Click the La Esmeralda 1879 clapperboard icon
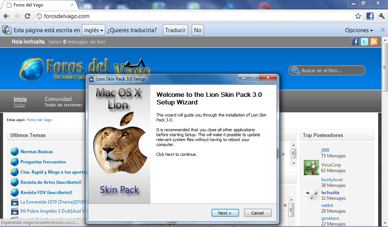Screen dimensions: 388x227 [x=15, y=202]
